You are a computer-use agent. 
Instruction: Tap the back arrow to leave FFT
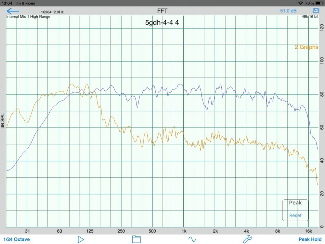click(x=13, y=11)
